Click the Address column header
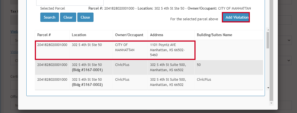The image size is (297, 113). point(171,35)
